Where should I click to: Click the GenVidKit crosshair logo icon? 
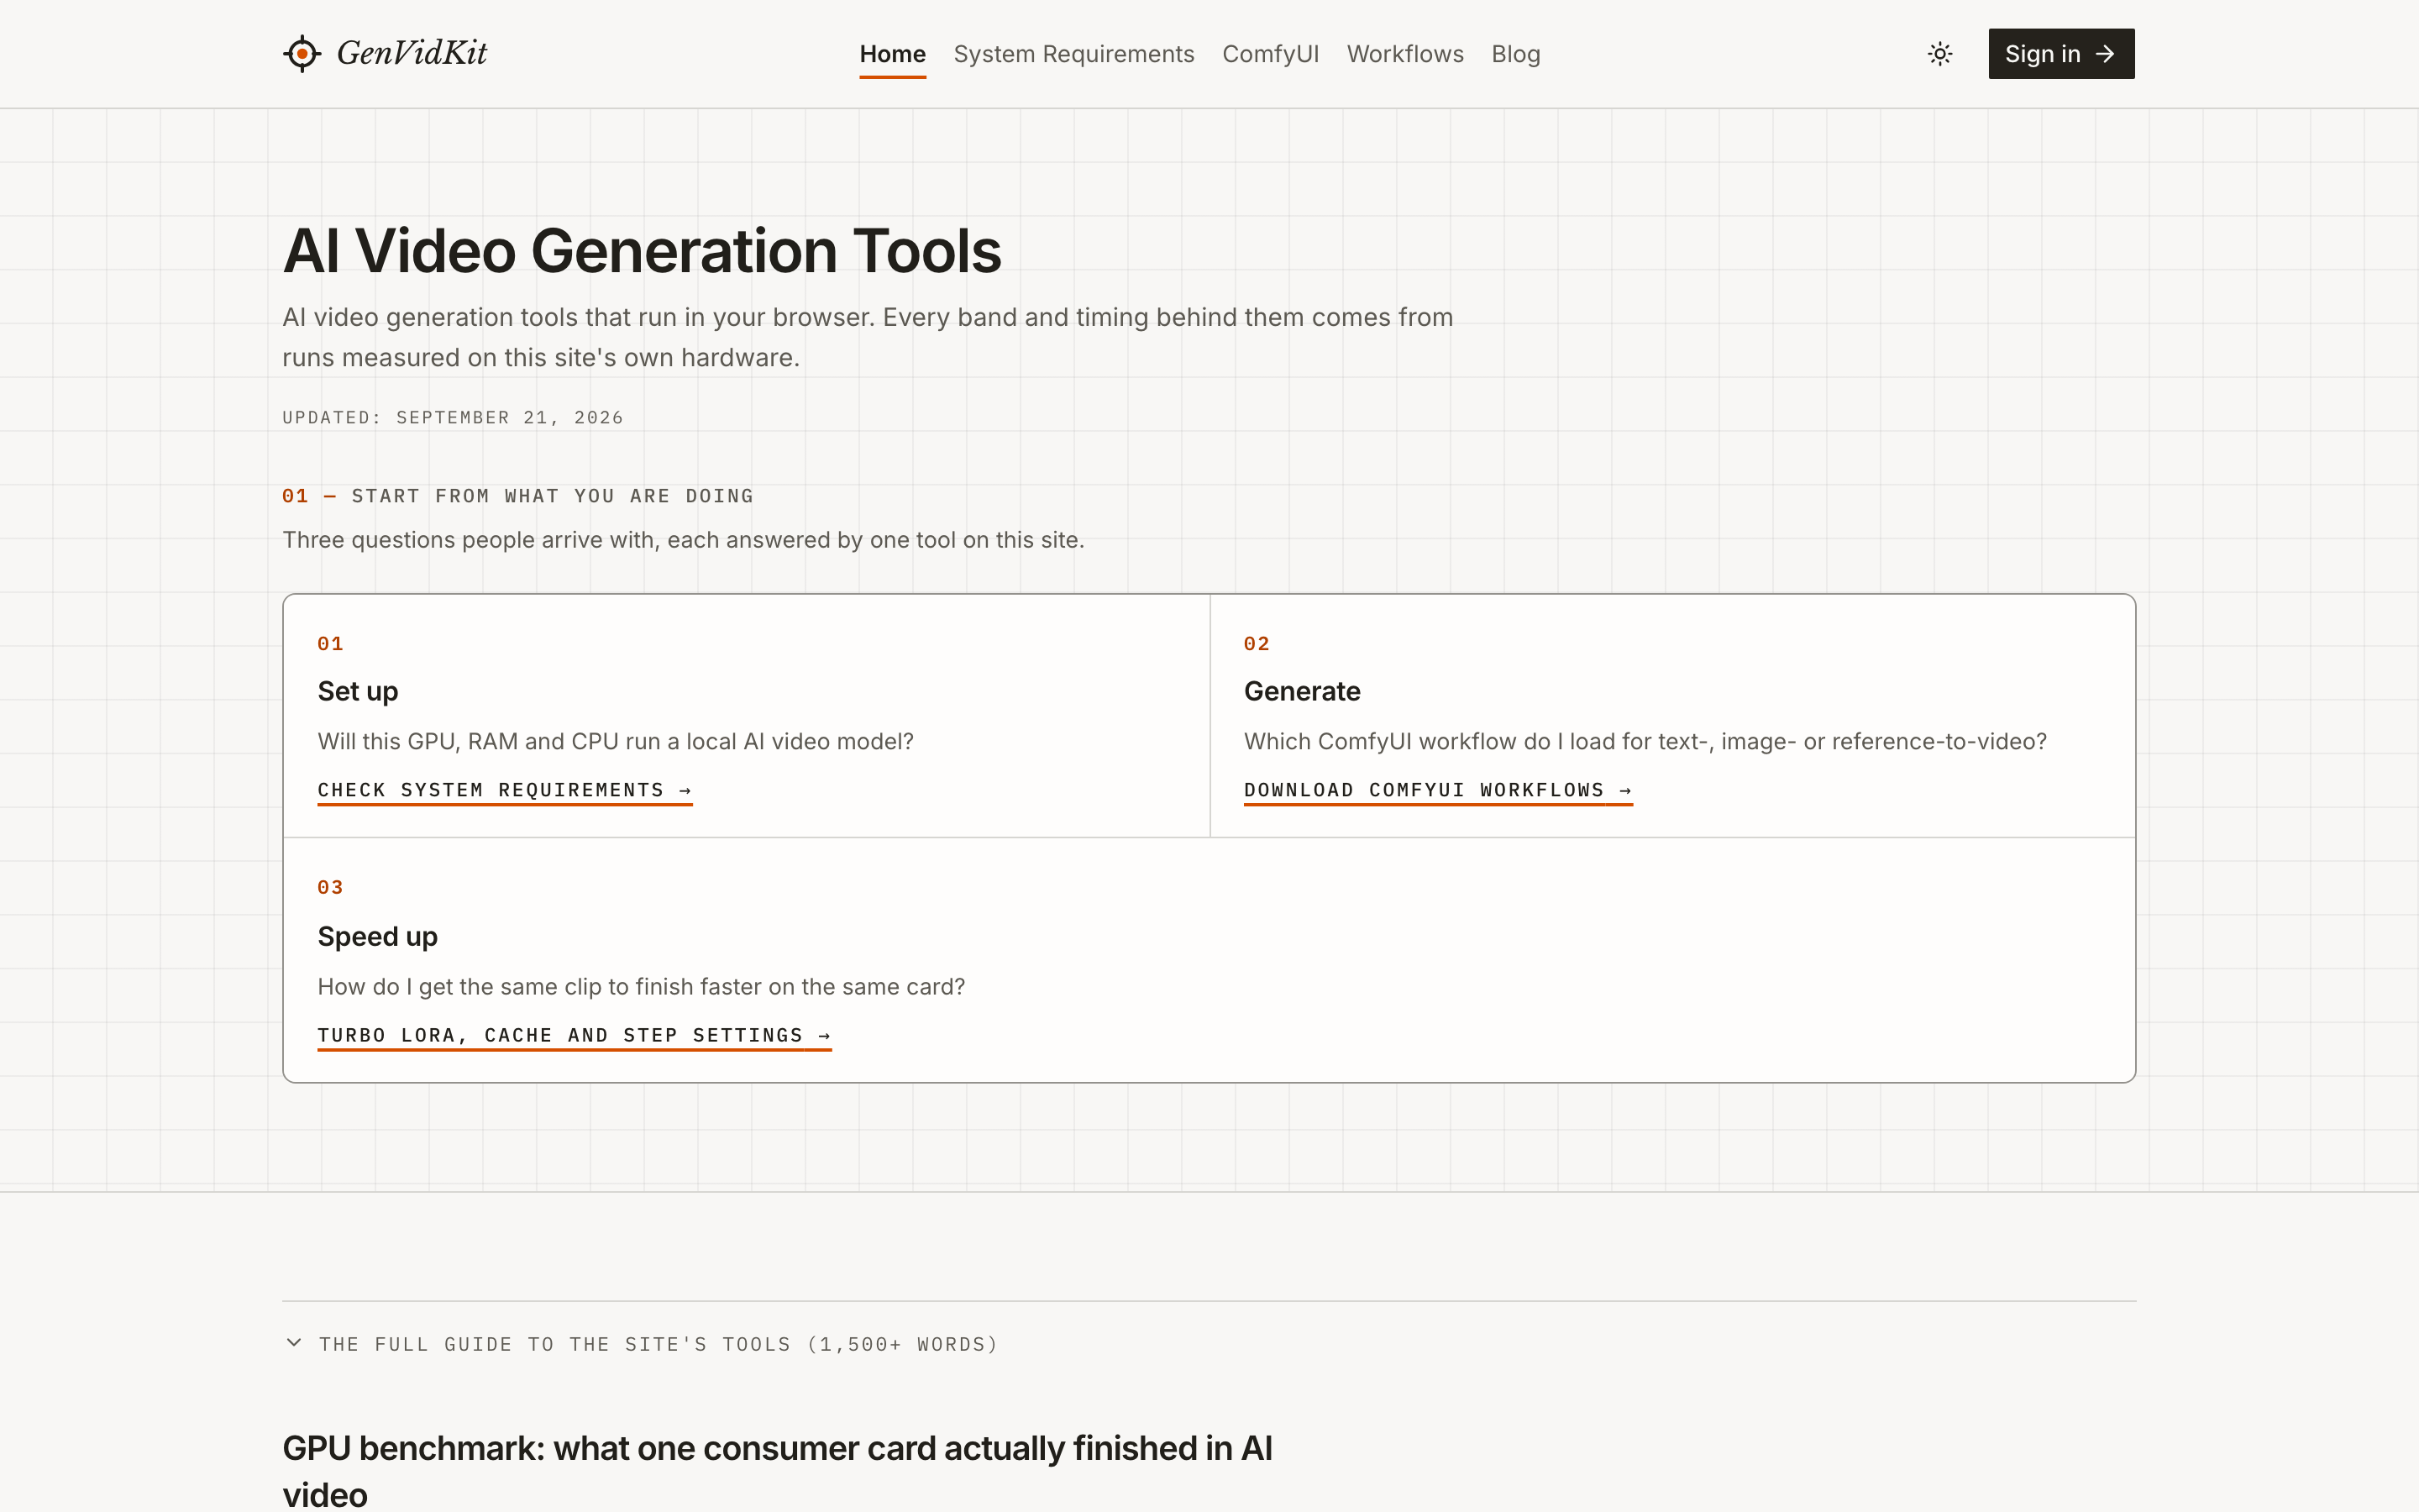pyautogui.click(x=302, y=53)
